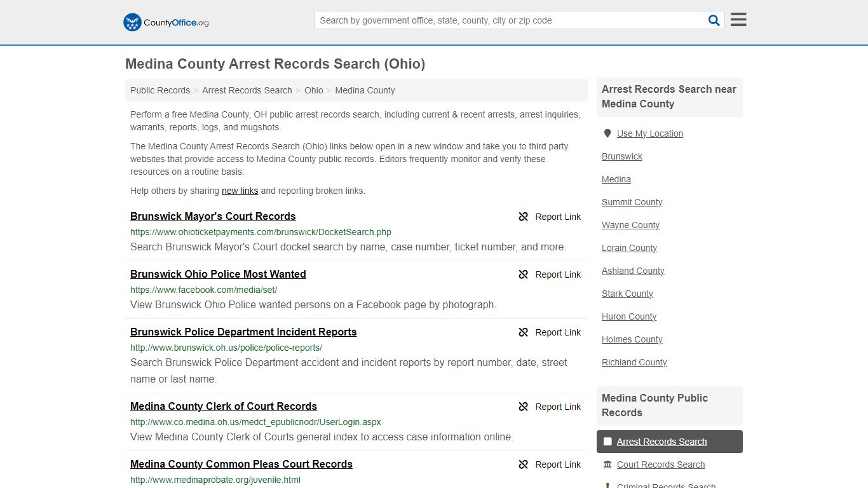Visit the brunswick.oh.us police-reports URL
The image size is (868, 488).
226,348
